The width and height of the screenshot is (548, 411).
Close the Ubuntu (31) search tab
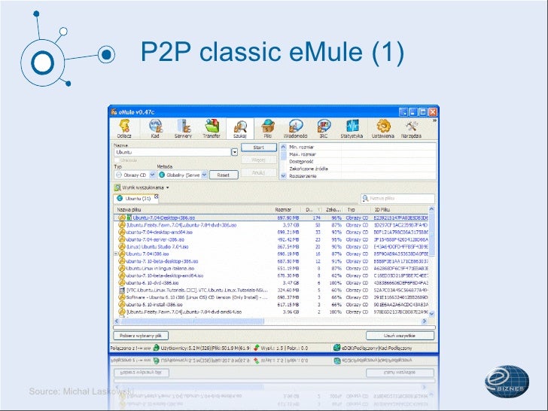click(157, 196)
